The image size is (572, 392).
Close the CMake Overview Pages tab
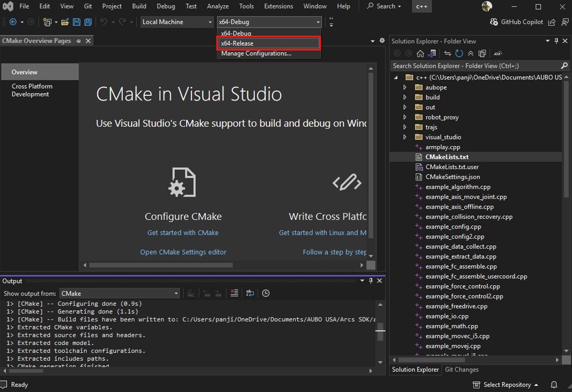click(x=88, y=41)
